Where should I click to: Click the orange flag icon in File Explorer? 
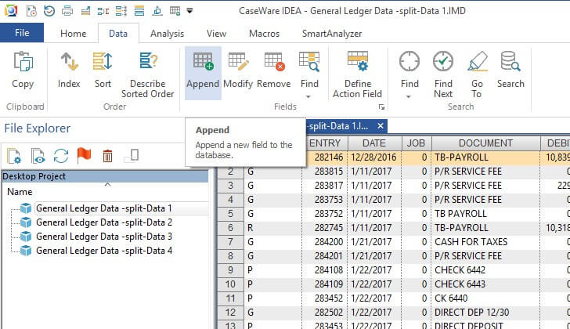[x=84, y=156]
